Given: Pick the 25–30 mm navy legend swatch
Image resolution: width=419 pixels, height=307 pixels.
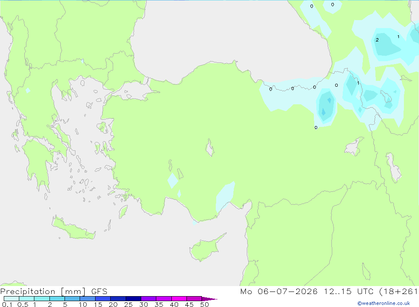Looking at the screenshot, I should 133,299.
